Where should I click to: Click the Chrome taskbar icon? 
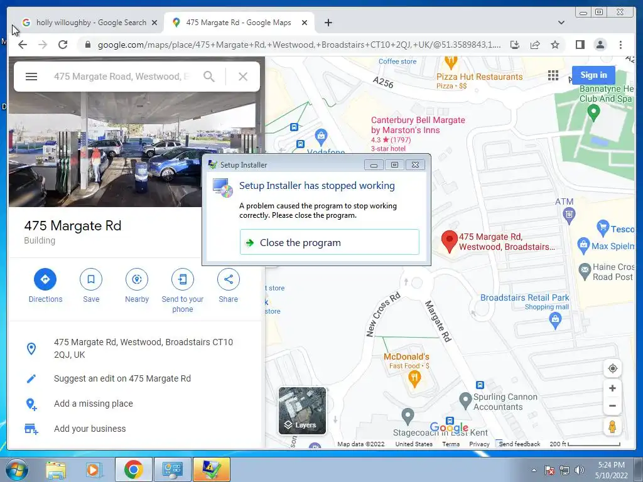tap(133, 469)
